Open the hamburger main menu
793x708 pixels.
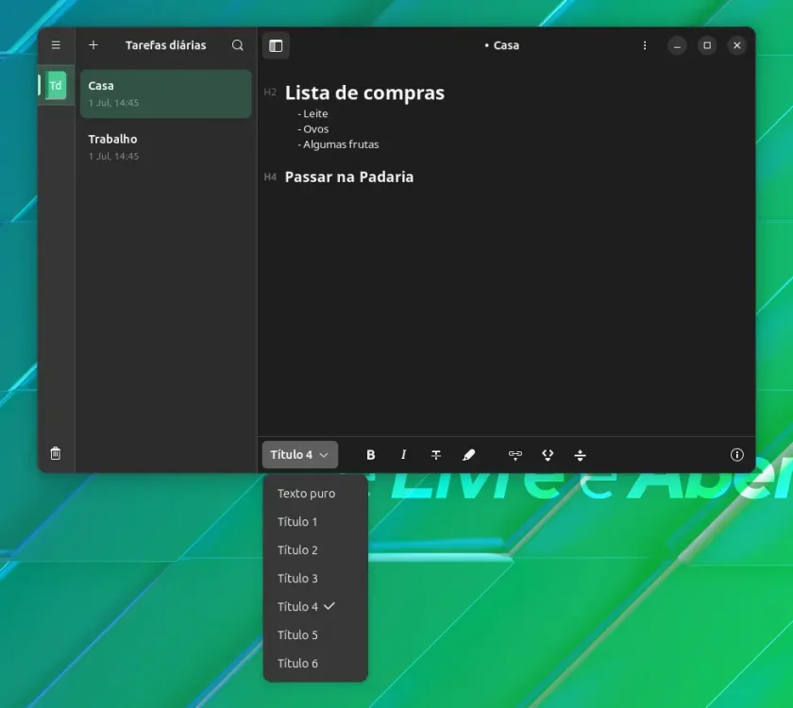point(56,45)
